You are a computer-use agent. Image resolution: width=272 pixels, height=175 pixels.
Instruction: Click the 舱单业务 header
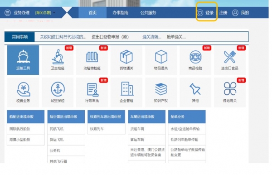187,117
